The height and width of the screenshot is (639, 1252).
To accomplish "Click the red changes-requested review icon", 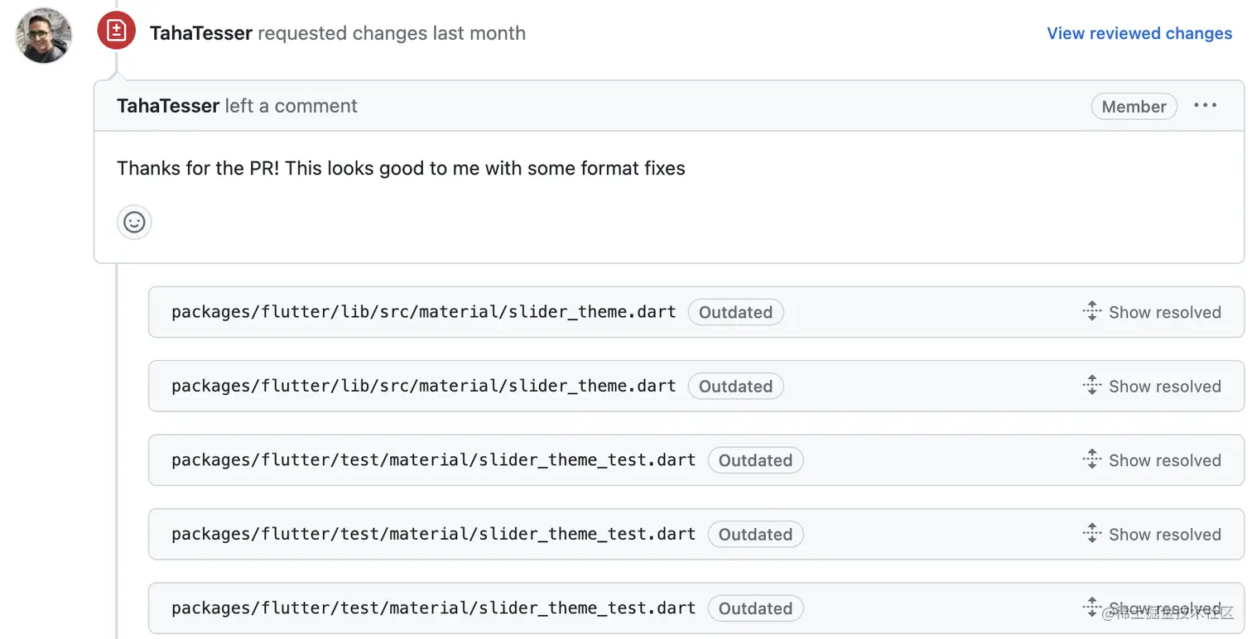I will coord(117,31).
